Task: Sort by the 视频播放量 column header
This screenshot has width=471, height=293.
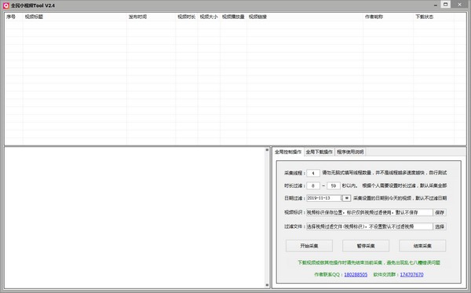Action: click(x=233, y=16)
